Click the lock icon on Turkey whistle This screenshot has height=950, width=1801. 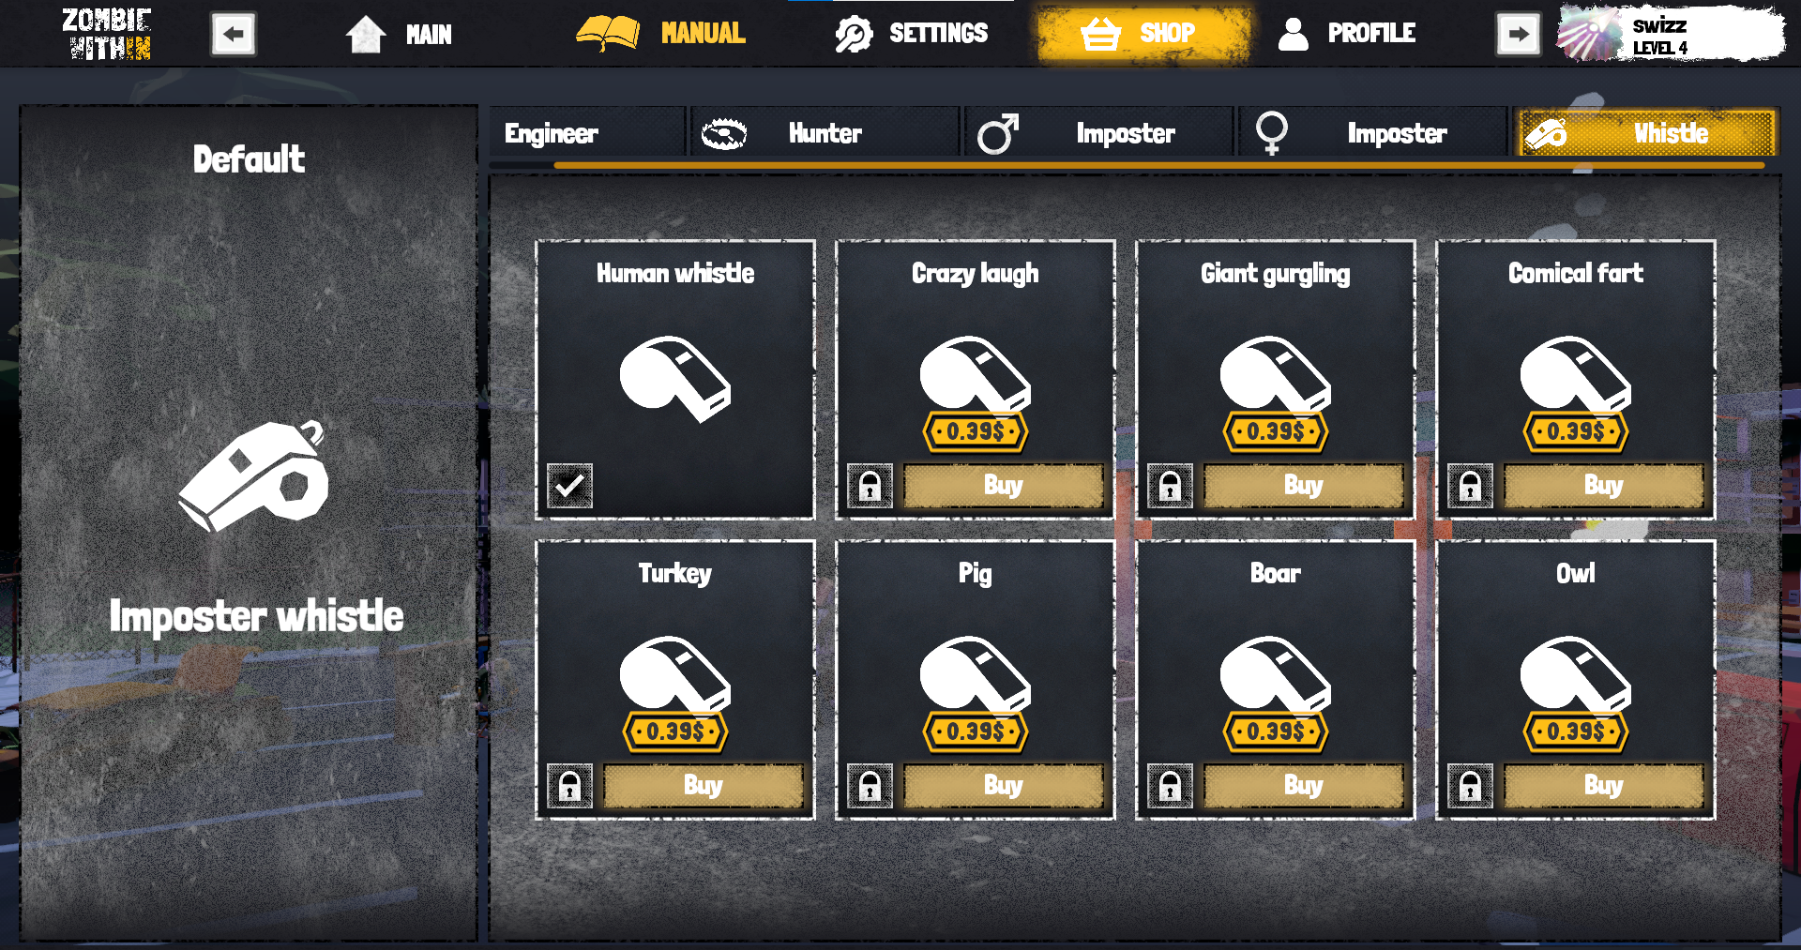[x=569, y=786]
